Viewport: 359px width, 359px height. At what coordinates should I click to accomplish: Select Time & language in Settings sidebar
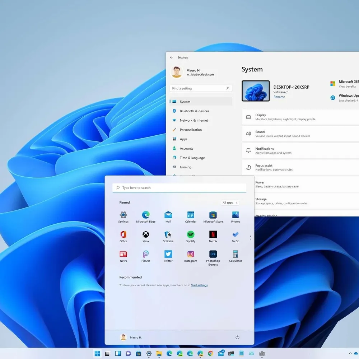pyautogui.click(x=201, y=158)
